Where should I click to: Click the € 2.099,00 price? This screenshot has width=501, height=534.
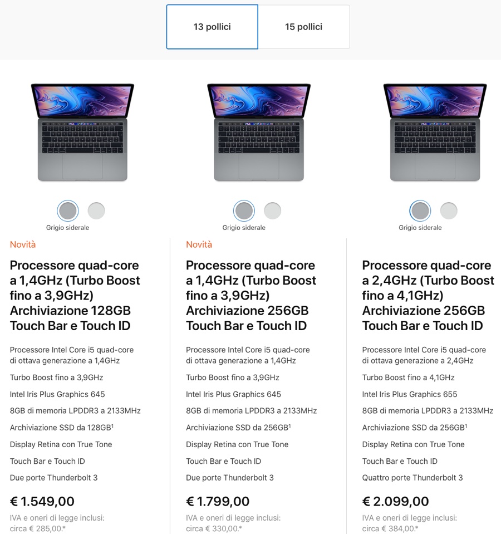(x=395, y=501)
